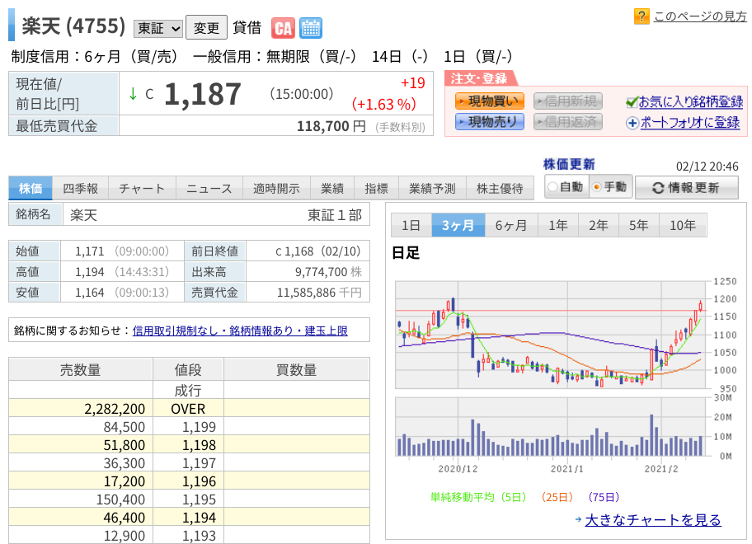Click the 1,199 price in the order book
The height and width of the screenshot is (544, 752).
tap(199, 427)
